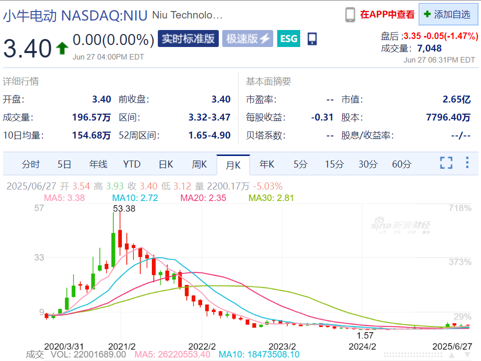481x361 pixels.
Task: Click the blue mobile icon after ESG
Action: point(312,38)
